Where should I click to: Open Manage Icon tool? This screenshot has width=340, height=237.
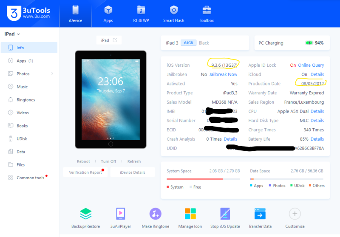pyautogui.click(x=190, y=218)
